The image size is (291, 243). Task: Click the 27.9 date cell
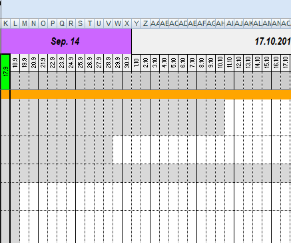99,63
